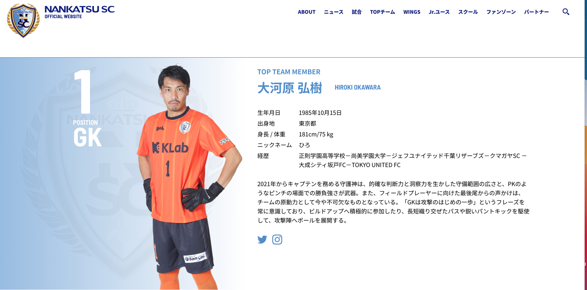
Task: Click the page scrollbar on right edge
Action: coord(586,145)
